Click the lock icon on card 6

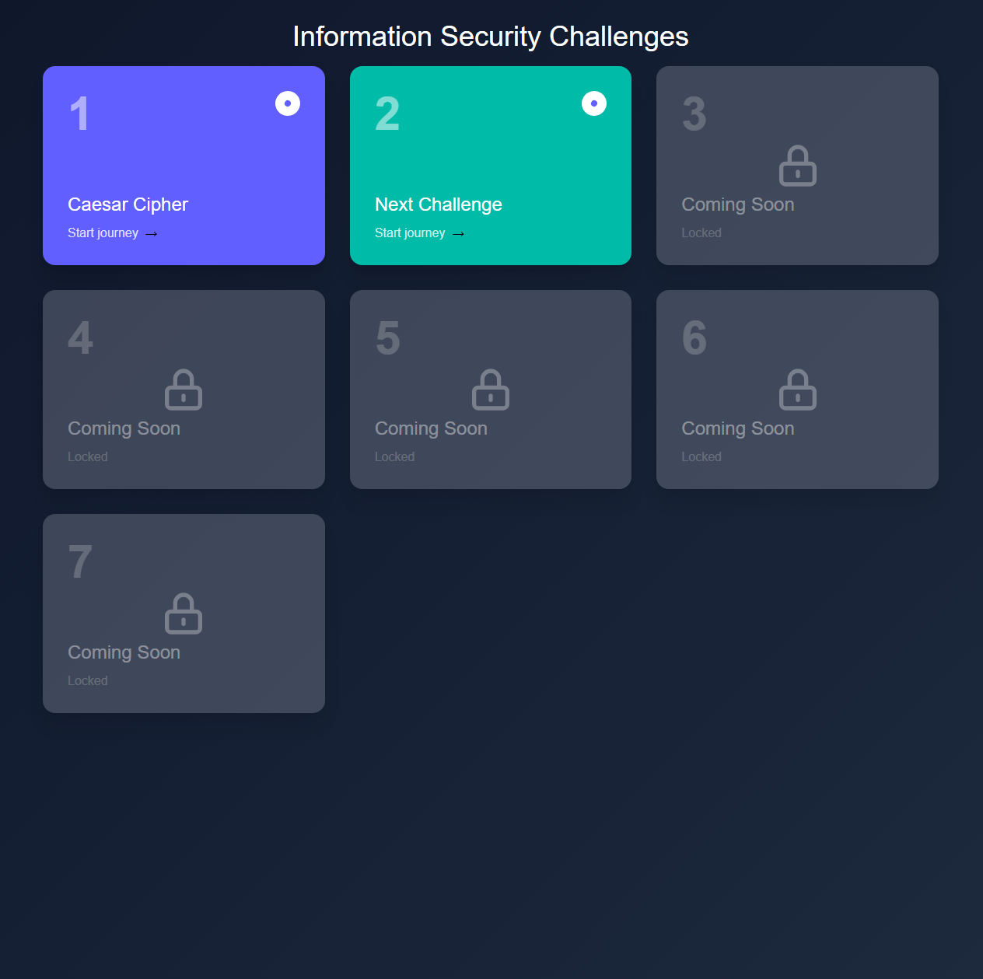(x=797, y=390)
